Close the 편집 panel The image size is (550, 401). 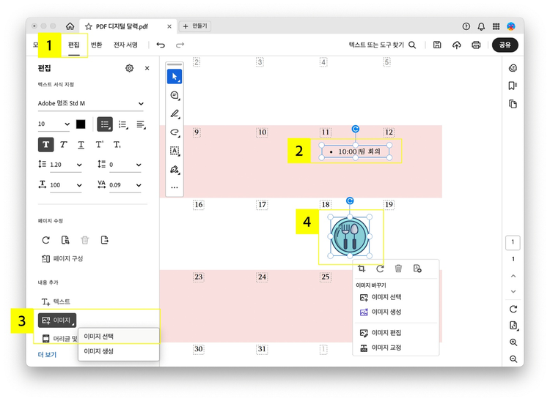tap(147, 68)
